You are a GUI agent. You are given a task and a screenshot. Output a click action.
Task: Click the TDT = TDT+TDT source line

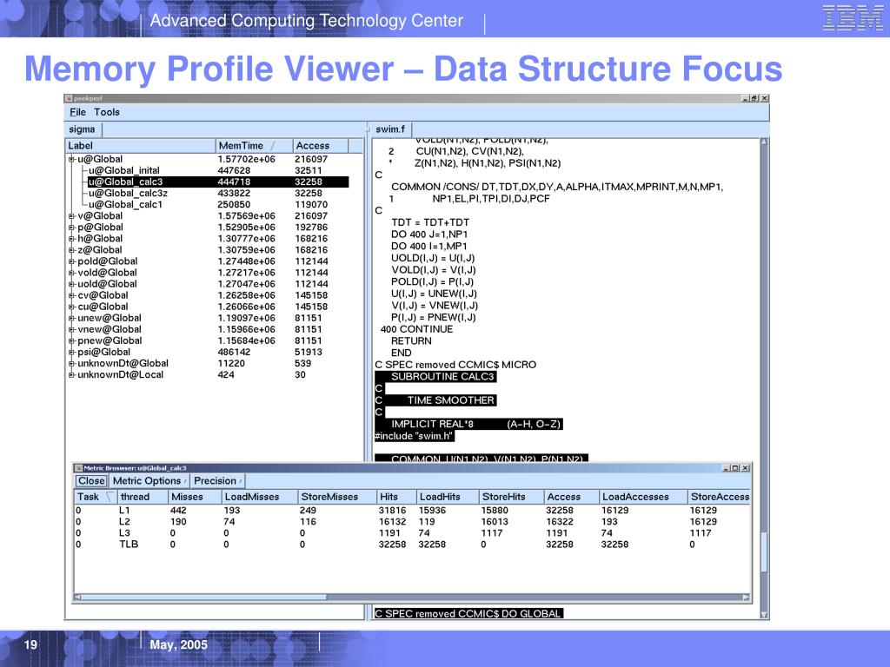click(430, 222)
